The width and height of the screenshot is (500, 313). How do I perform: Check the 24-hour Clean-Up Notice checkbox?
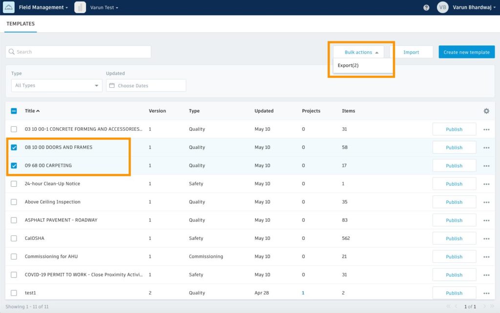pos(14,183)
